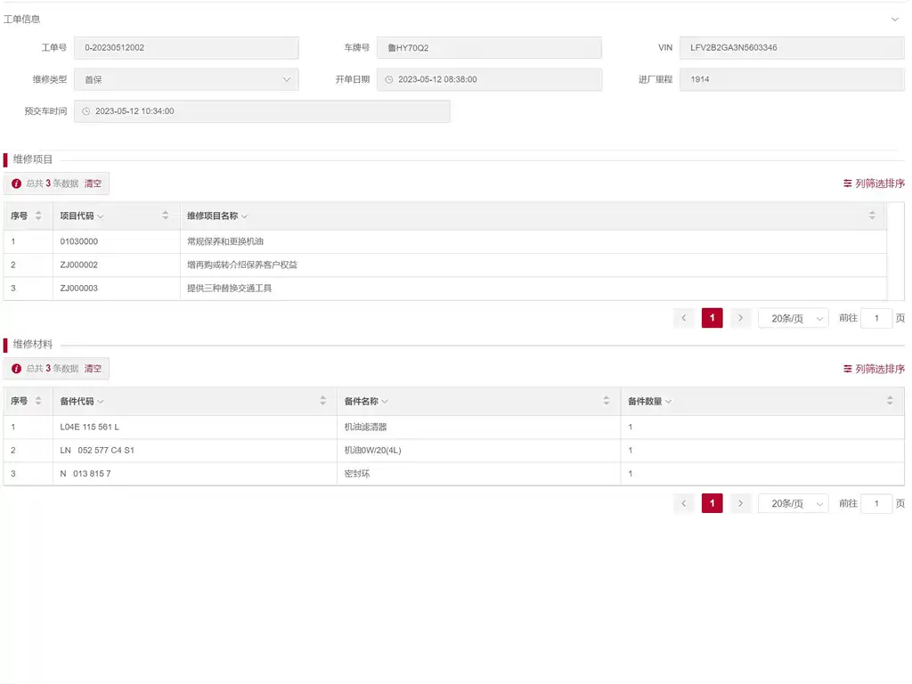Click the clock icon in 预交车时间 field

pyautogui.click(x=86, y=111)
